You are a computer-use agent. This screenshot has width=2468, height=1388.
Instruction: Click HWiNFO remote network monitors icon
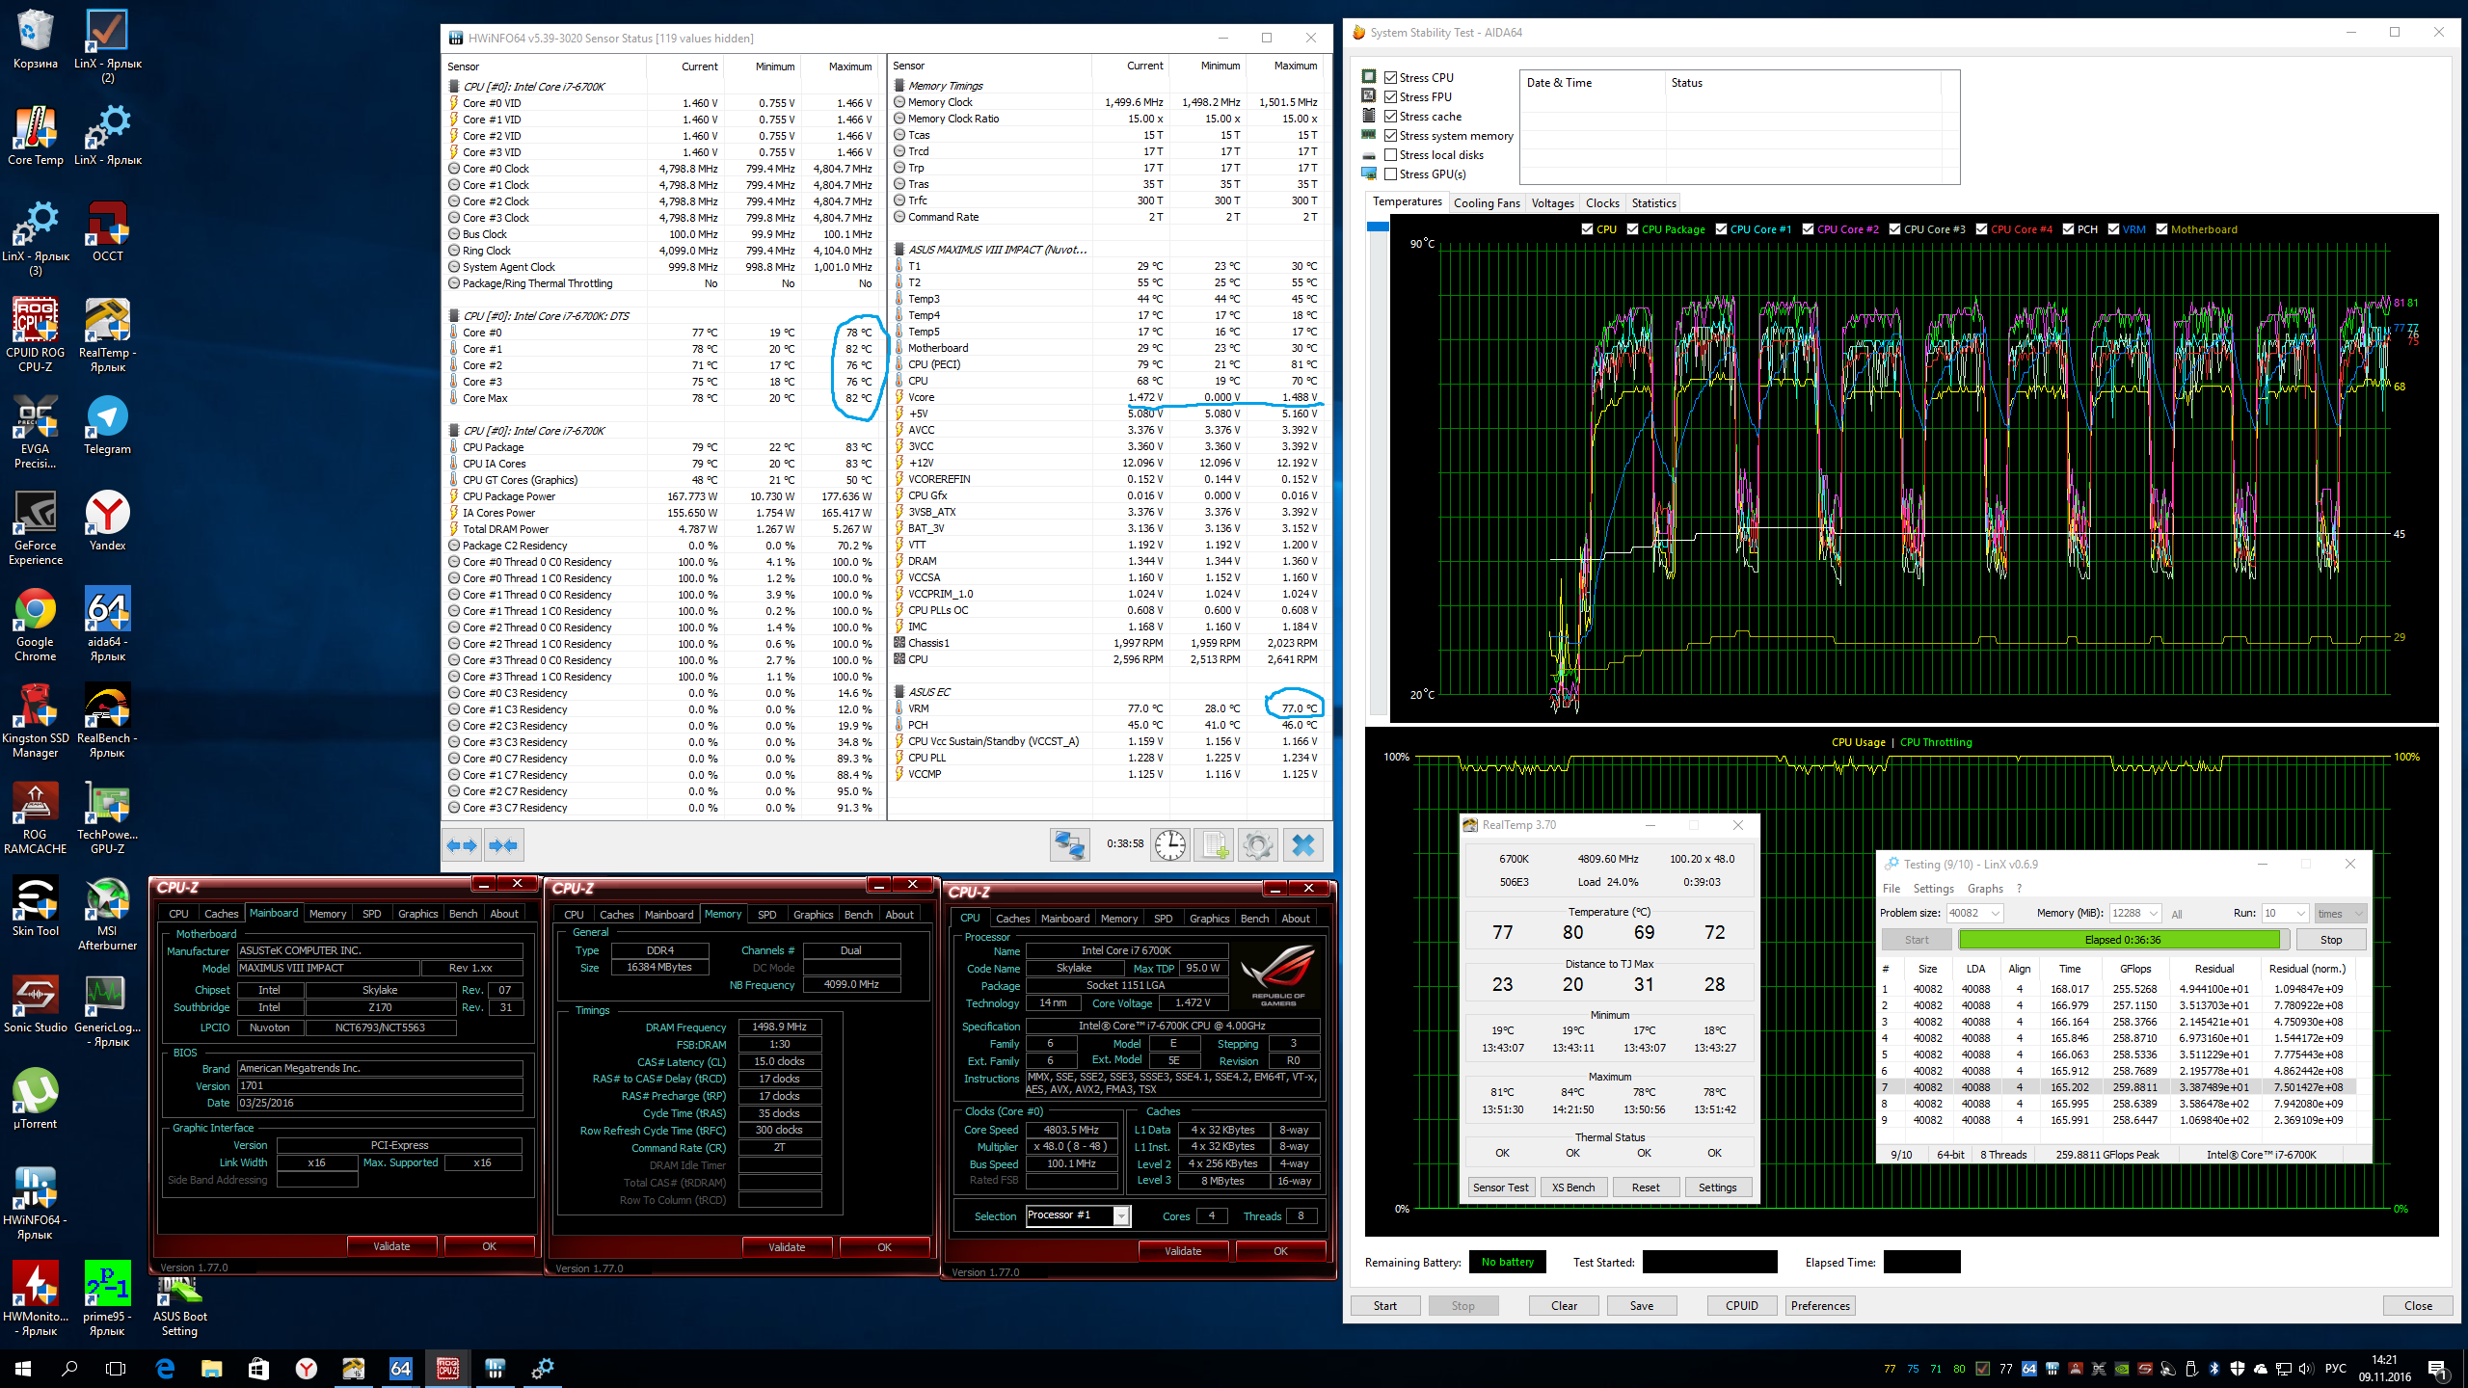(x=1069, y=845)
